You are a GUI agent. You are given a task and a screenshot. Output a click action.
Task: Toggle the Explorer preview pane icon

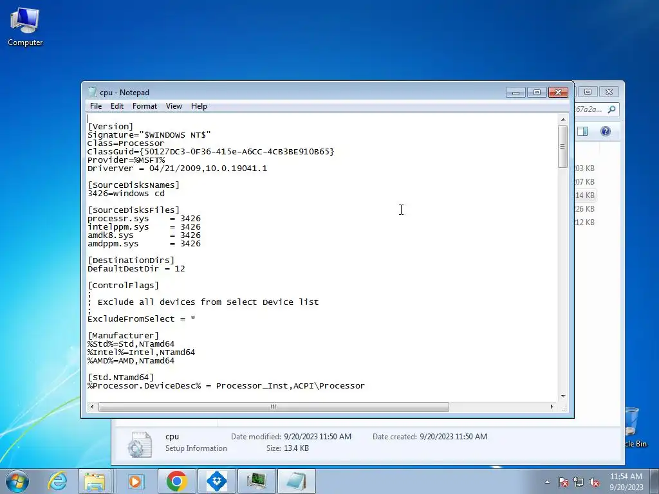tap(582, 131)
